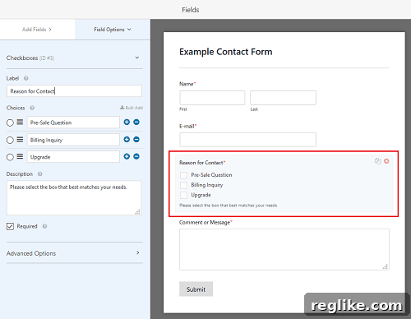Click the Example Contact Form title
411x319 pixels.
point(226,52)
